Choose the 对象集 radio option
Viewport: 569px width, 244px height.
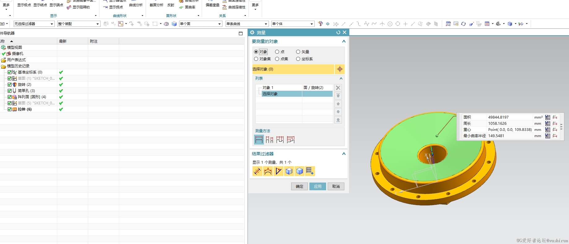[x=256, y=59]
